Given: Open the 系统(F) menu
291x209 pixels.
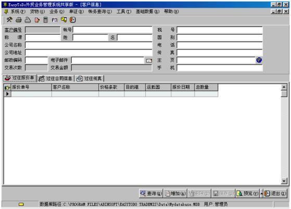Looking at the screenshot, I should click(x=18, y=11).
